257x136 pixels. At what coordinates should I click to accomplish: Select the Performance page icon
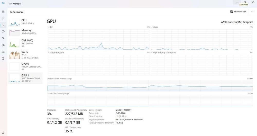[3, 25]
